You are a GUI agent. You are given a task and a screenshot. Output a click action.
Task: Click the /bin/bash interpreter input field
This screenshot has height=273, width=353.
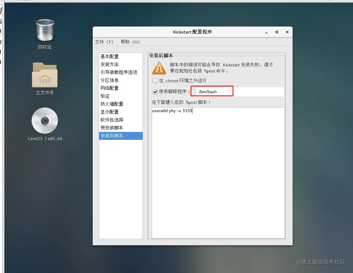pyautogui.click(x=240, y=92)
